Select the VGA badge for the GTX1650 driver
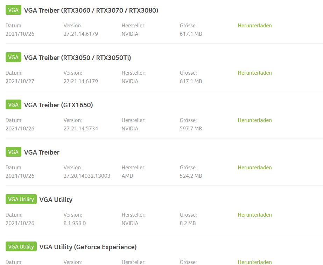 coord(13,105)
